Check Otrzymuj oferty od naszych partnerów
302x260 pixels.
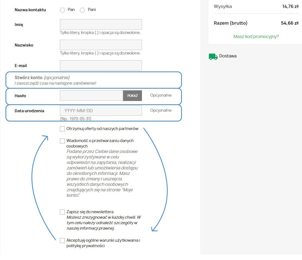[62, 129]
